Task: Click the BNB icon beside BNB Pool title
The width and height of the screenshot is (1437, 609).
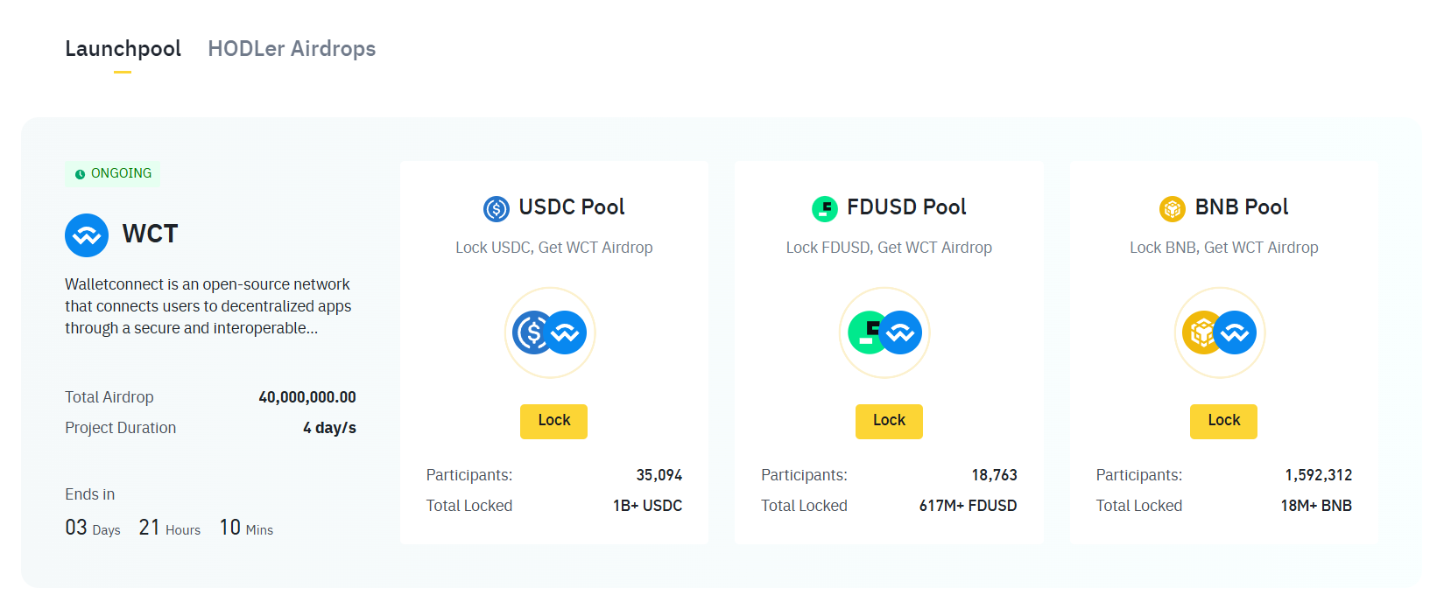Action: 1173,208
